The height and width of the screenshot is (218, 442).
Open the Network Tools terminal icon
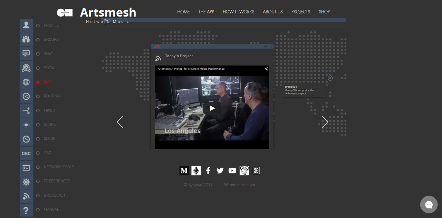coord(26,167)
